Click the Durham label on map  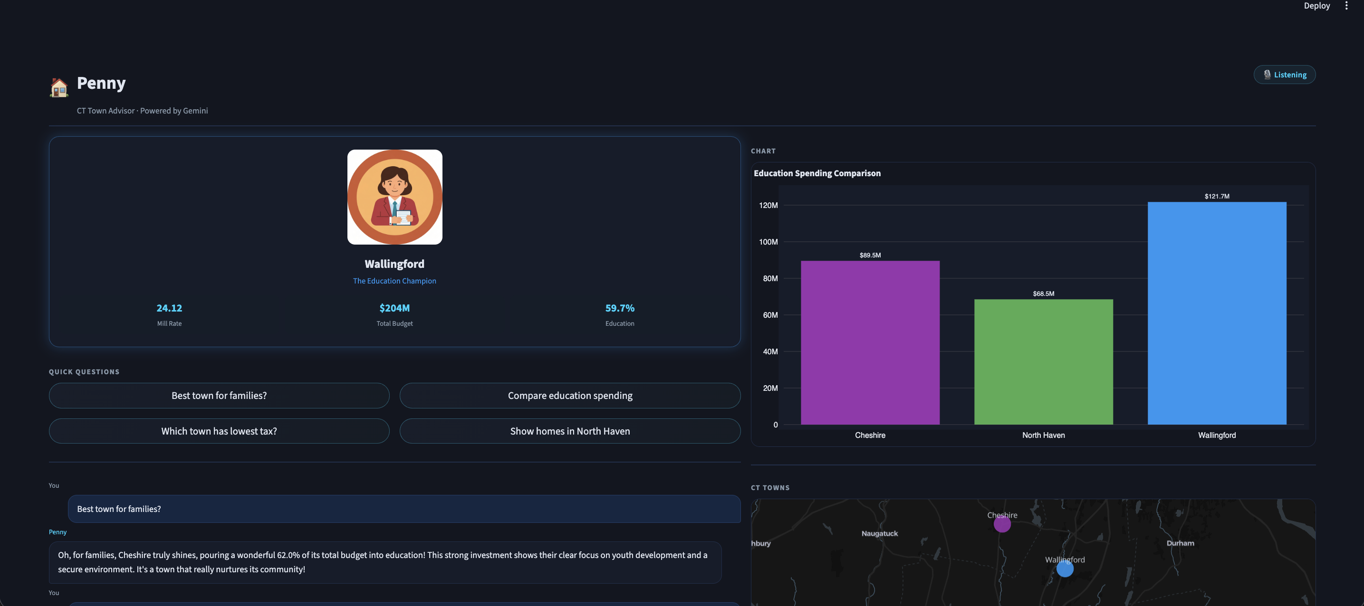tap(1180, 543)
